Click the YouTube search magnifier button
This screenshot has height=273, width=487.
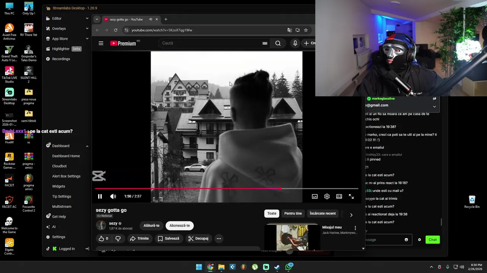coord(278,43)
